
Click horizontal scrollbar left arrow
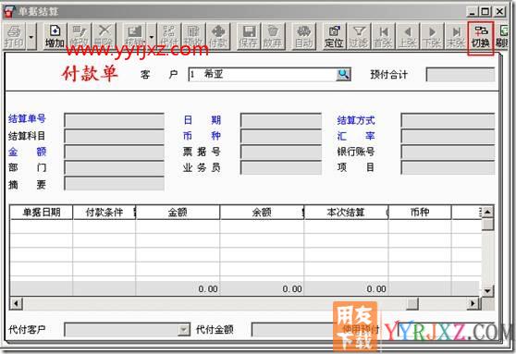pos(16,303)
